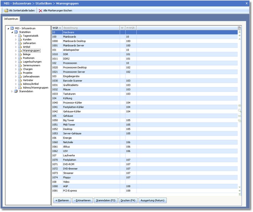Click the Bezeichnung column header

pos(70,28)
